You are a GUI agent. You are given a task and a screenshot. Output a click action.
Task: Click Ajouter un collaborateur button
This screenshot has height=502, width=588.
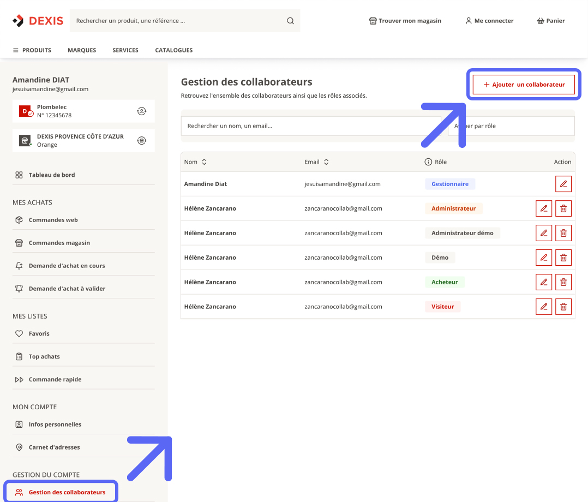[524, 85]
